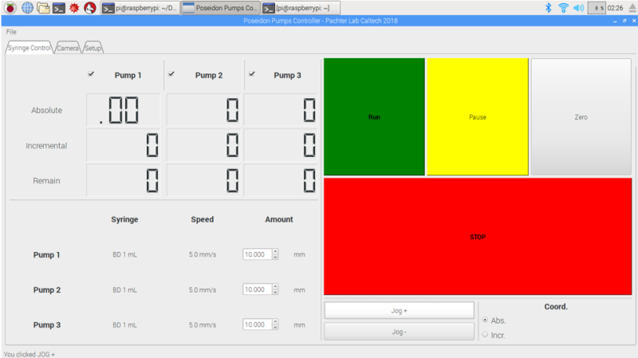The width and height of the screenshot is (638, 358).
Task: Select the Incr. coordinate radio button
Action: point(486,335)
